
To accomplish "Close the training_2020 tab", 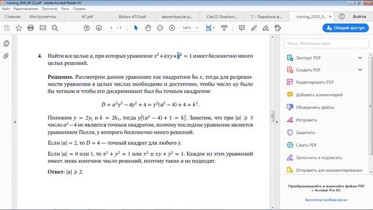I will pos(330,17).
